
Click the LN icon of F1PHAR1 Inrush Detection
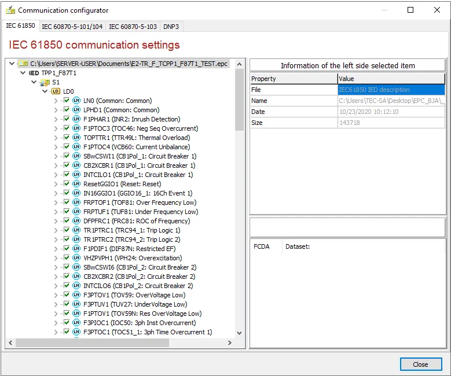click(76, 119)
